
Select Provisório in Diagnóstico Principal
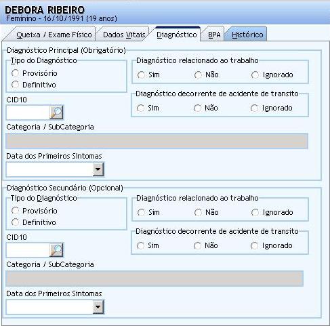(x=16, y=73)
